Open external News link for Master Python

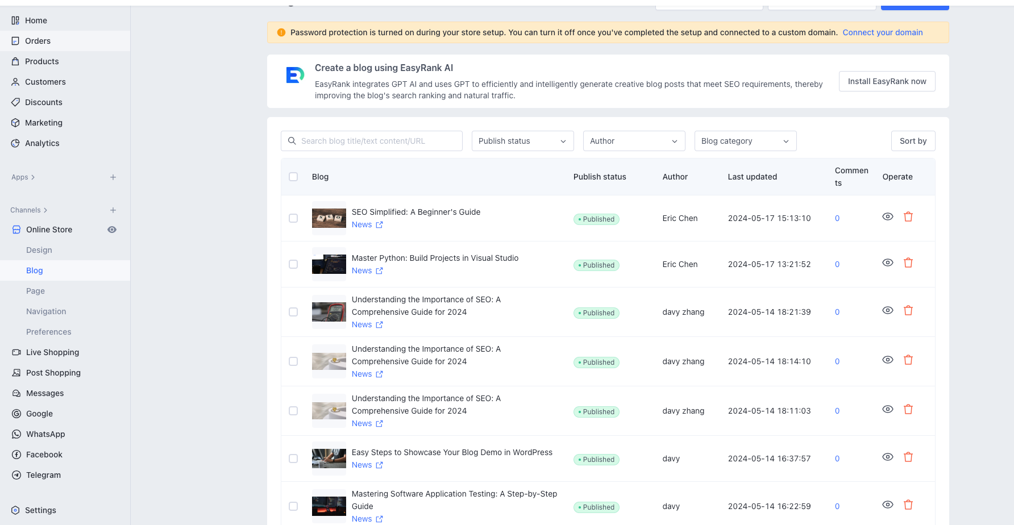pyautogui.click(x=379, y=271)
